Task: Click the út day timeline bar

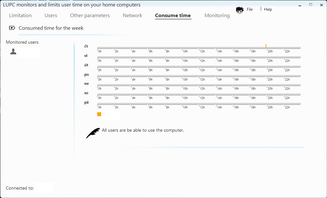Action: [x=199, y=67]
